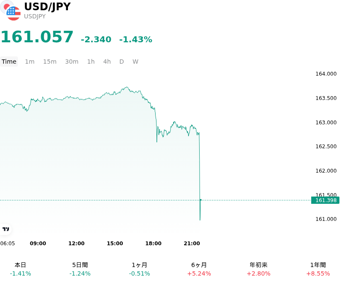Viewport: 342px width, 282px height.
Task: Select the 1ヶ月 performance range
Action: [x=139, y=269]
